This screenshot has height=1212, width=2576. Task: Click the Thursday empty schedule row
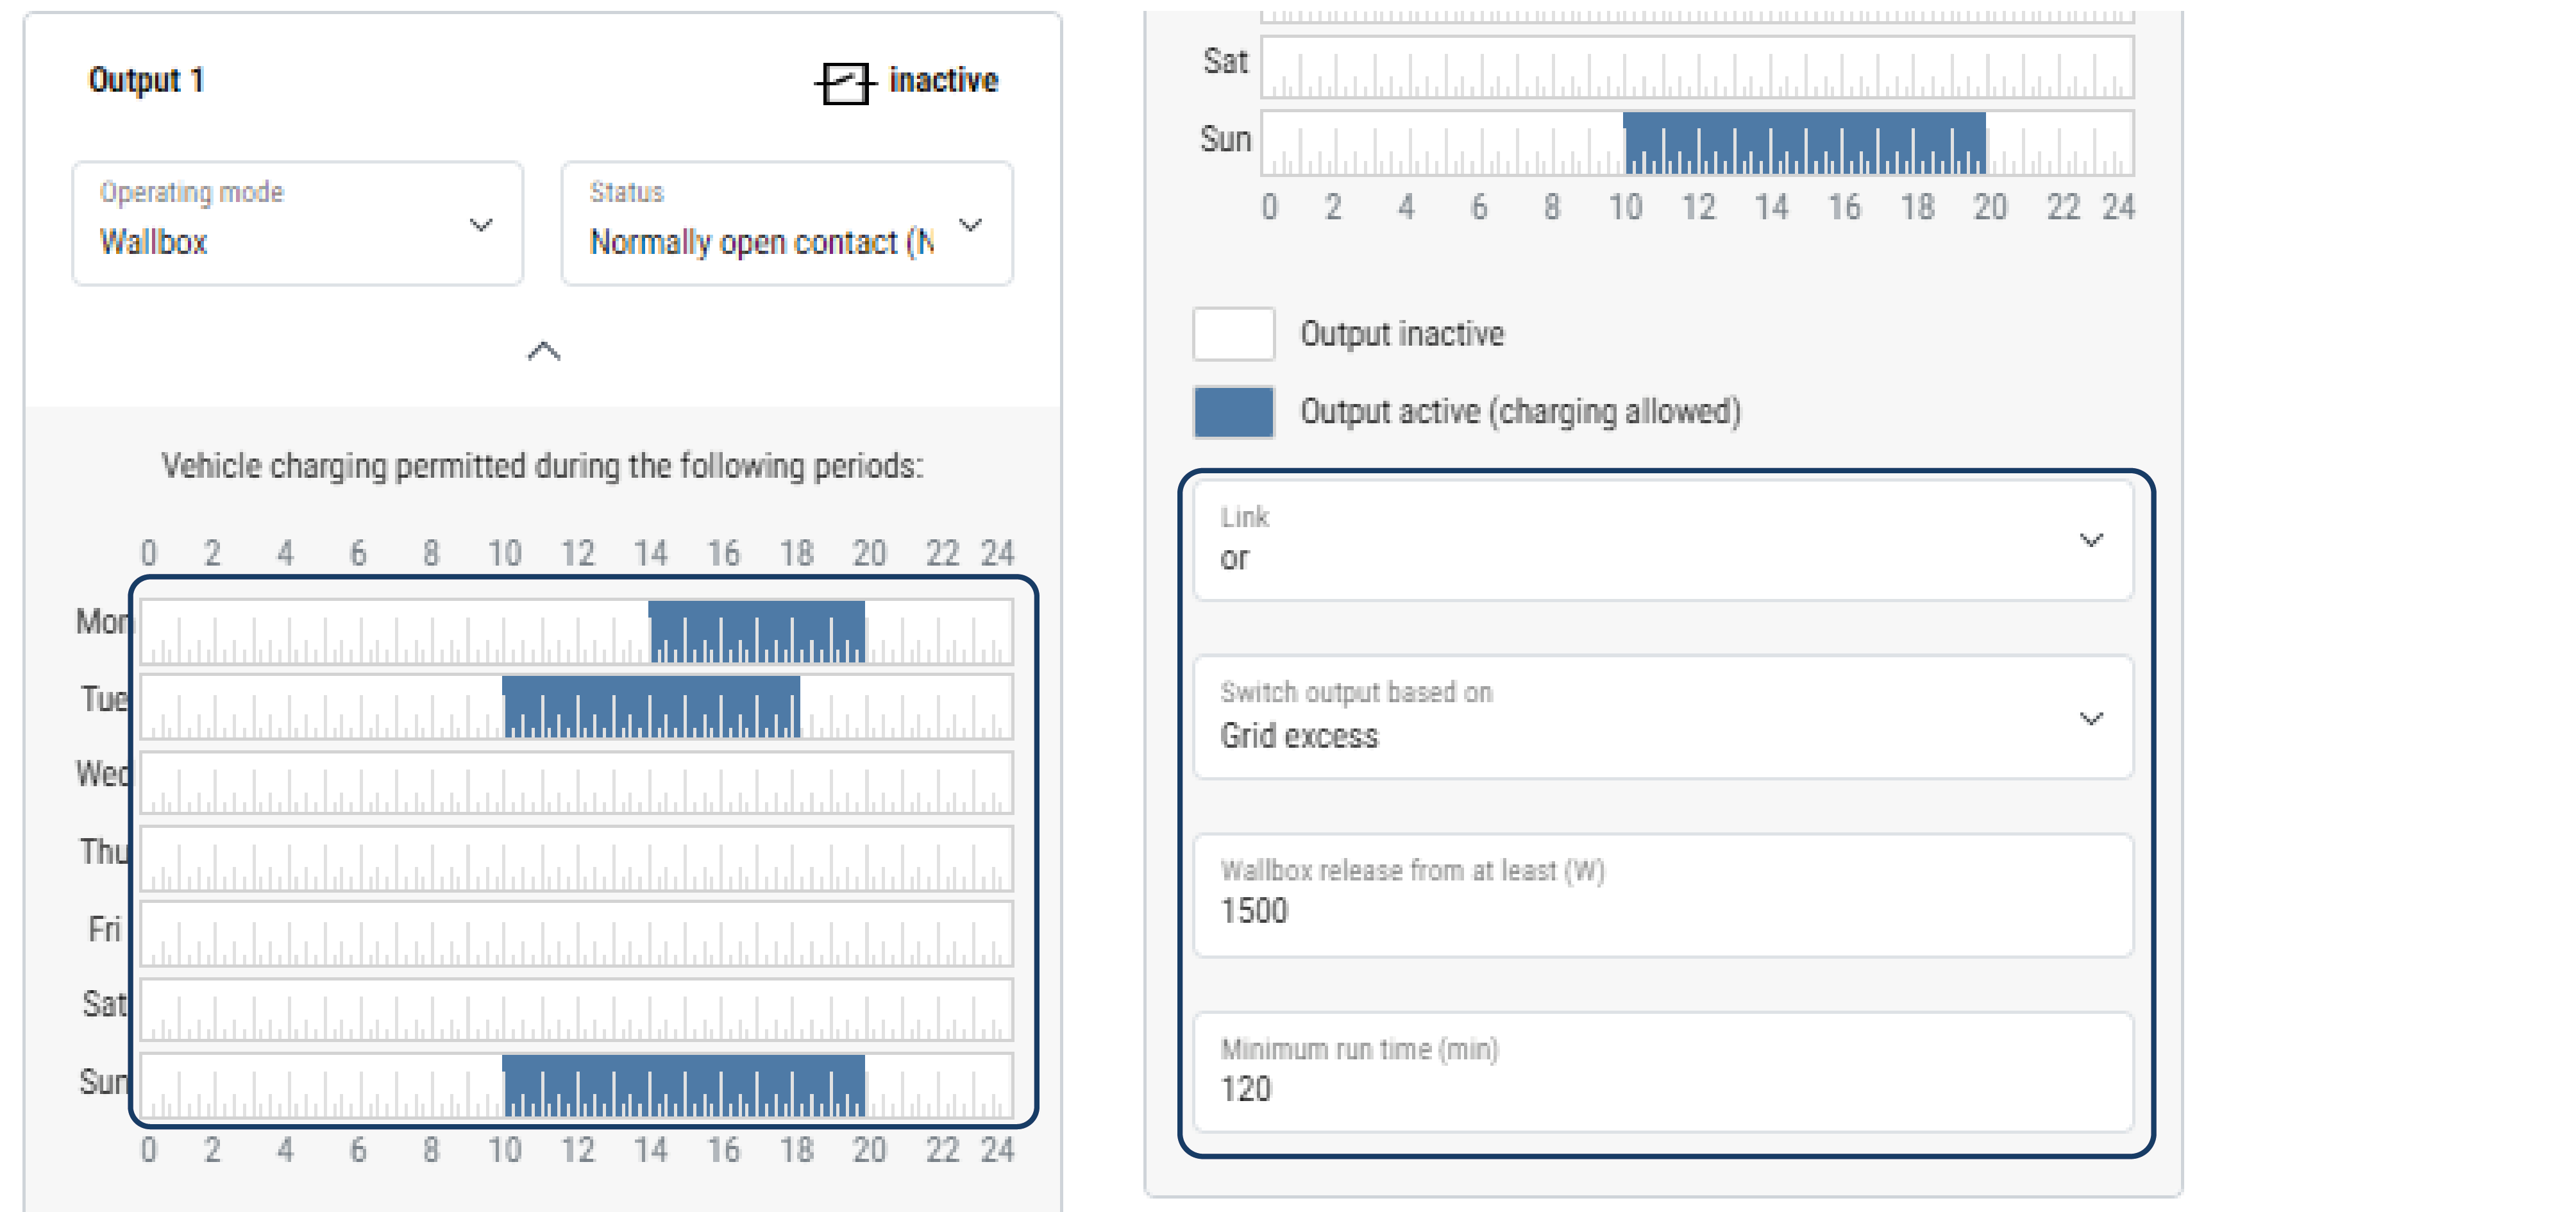click(x=576, y=858)
